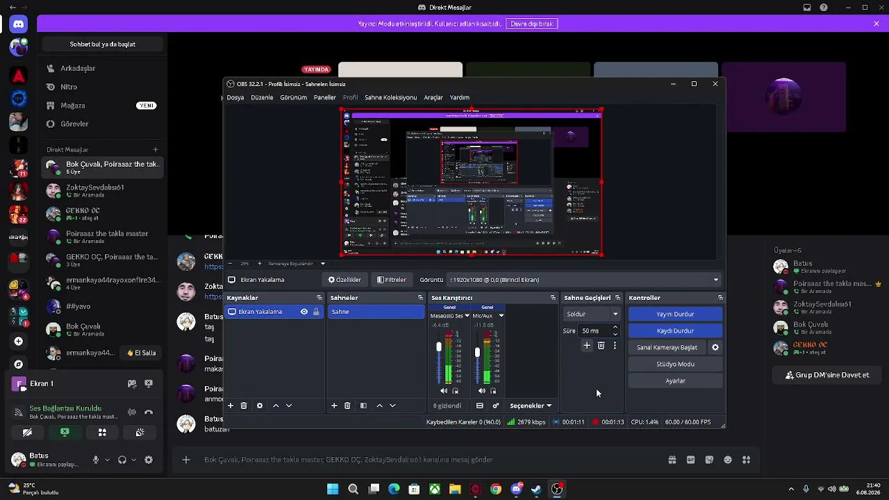Screen dimensions: 889x500
Task: Open scene filters icon in Sahneler panel
Action: pos(363,406)
